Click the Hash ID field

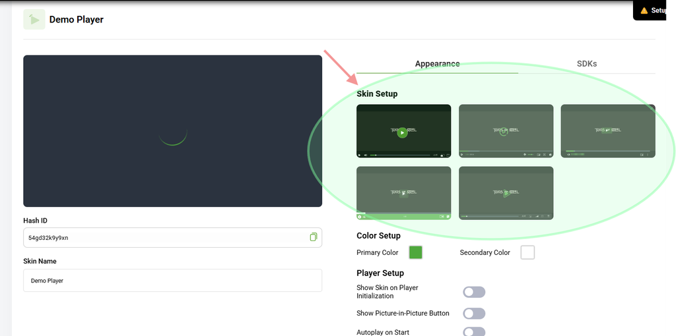(172, 237)
